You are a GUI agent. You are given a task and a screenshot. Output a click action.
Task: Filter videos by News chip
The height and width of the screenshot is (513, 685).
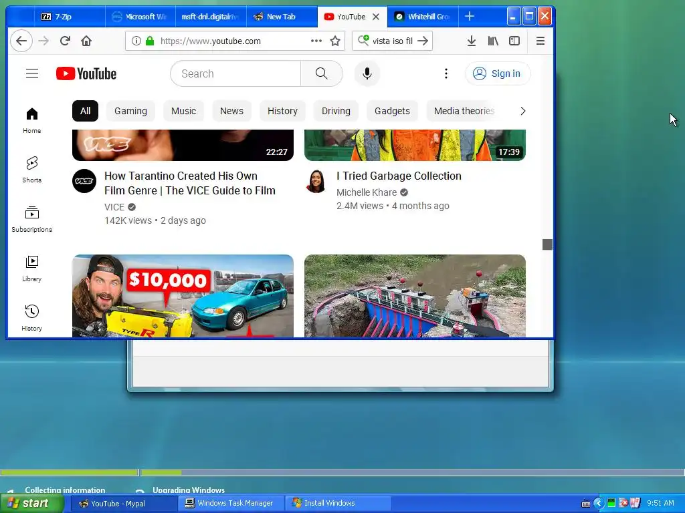(x=231, y=111)
